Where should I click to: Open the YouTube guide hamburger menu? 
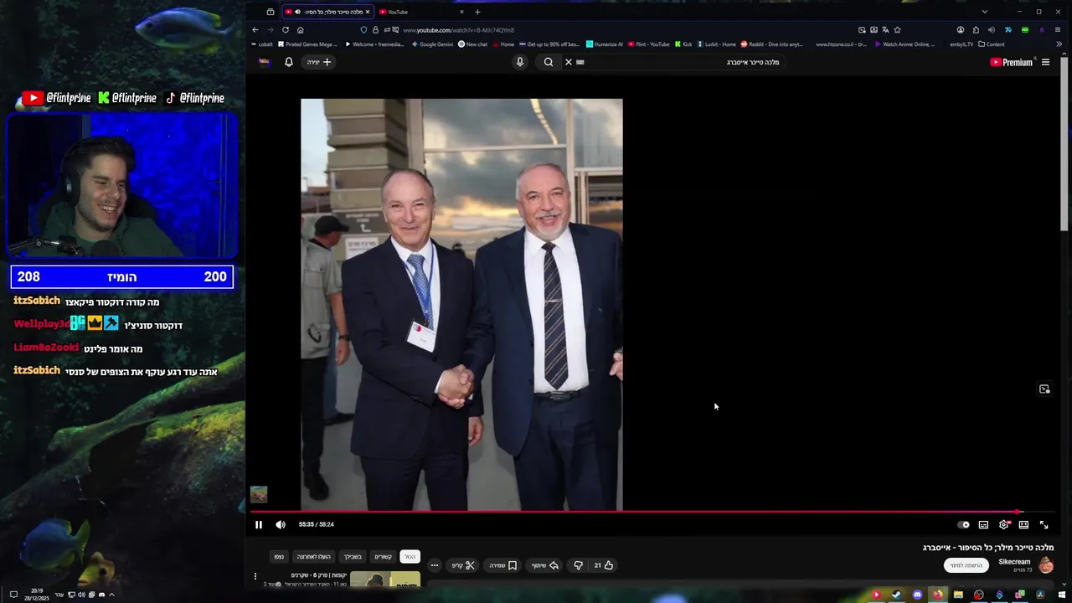coord(1045,62)
